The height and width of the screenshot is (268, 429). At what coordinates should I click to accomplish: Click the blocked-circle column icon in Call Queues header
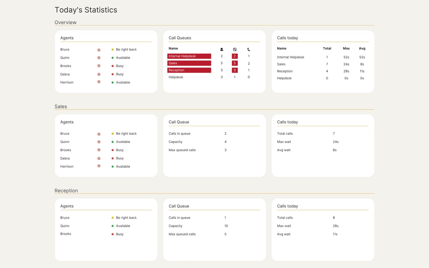[235, 49]
